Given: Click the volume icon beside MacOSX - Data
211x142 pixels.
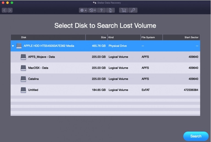Looking at the screenshot, I should coord(23,68).
